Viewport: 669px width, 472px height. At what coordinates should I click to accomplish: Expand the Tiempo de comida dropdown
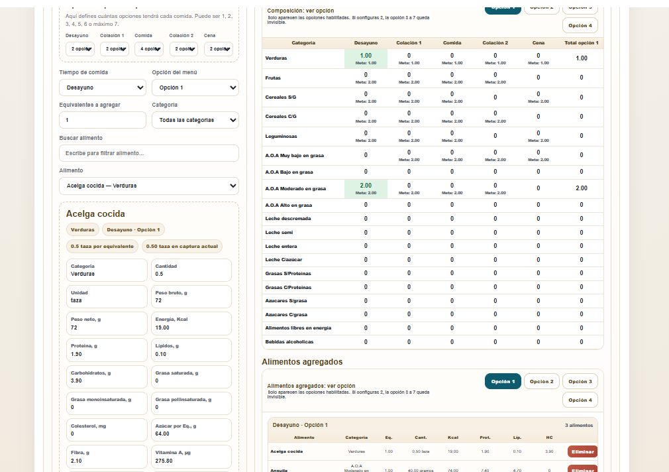point(103,88)
